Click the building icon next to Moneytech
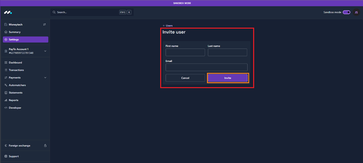This screenshot has width=363, height=163. click(6, 24)
